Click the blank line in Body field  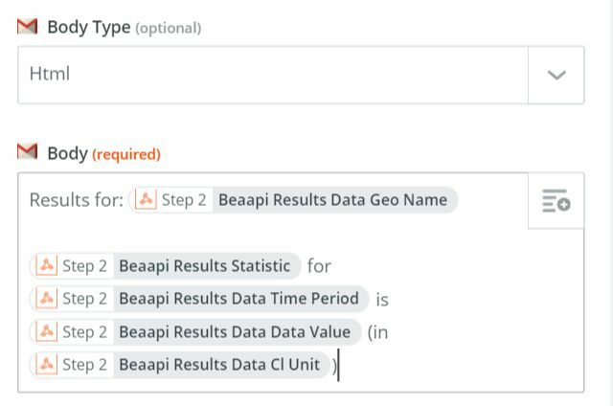(x=273, y=234)
